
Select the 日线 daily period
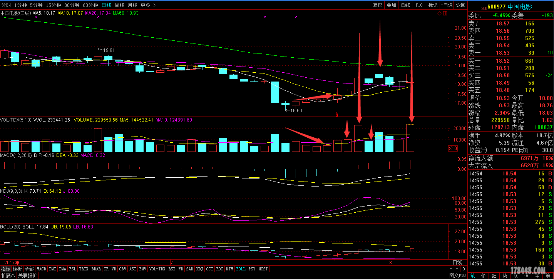[106, 5]
